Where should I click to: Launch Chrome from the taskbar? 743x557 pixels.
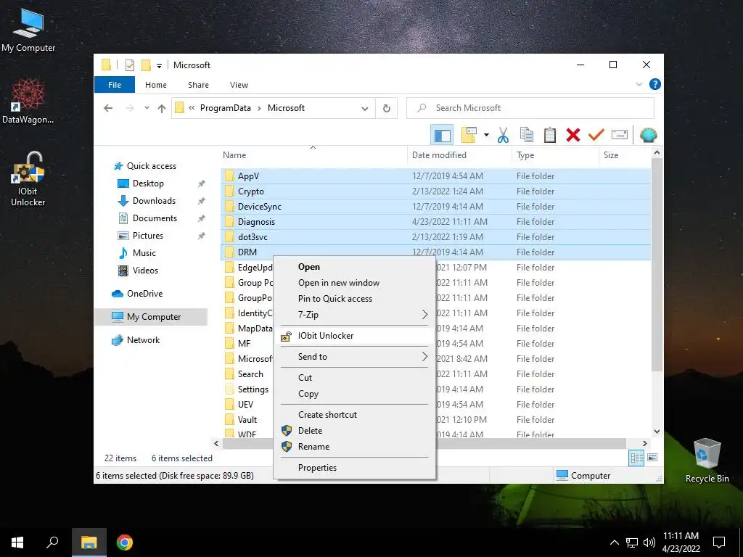tap(125, 542)
